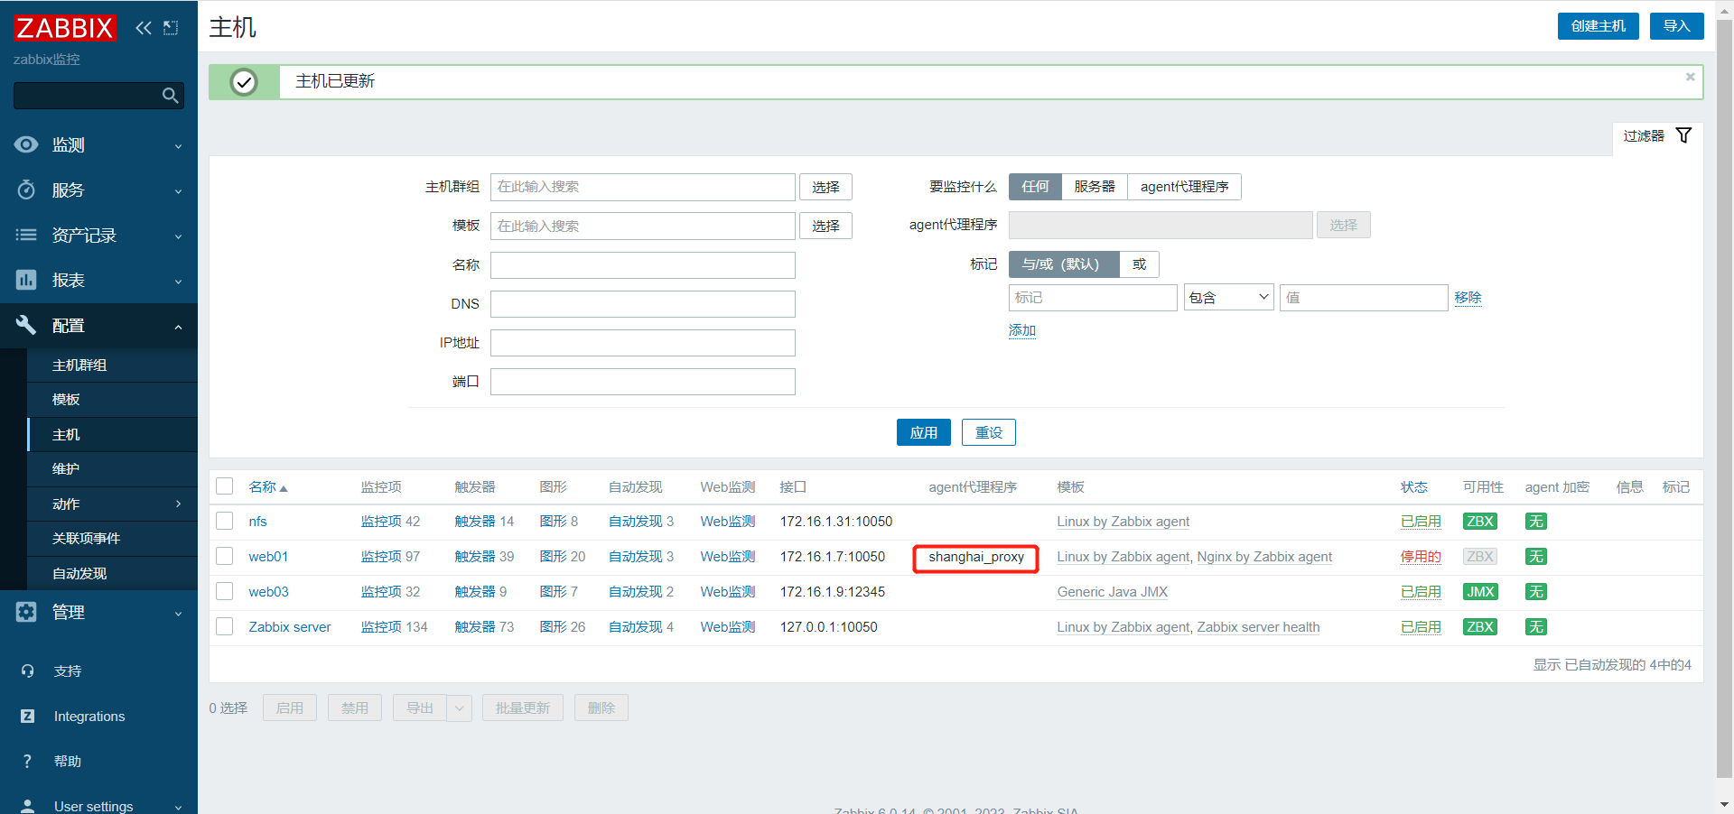Apply the filter with 应用
This screenshot has height=814, width=1734.
pos(923,432)
